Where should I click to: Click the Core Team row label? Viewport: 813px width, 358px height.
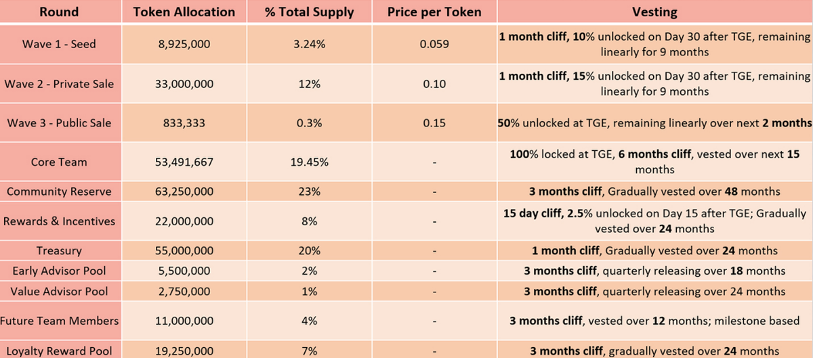point(59,162)
